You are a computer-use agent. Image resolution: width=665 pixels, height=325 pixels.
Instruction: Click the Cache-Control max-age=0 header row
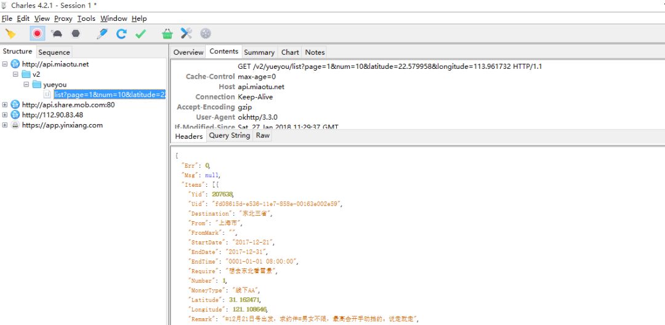coord(231,77)
